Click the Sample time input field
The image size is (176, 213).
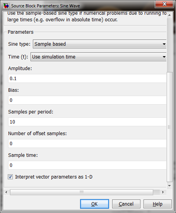[x=87, y=165]
